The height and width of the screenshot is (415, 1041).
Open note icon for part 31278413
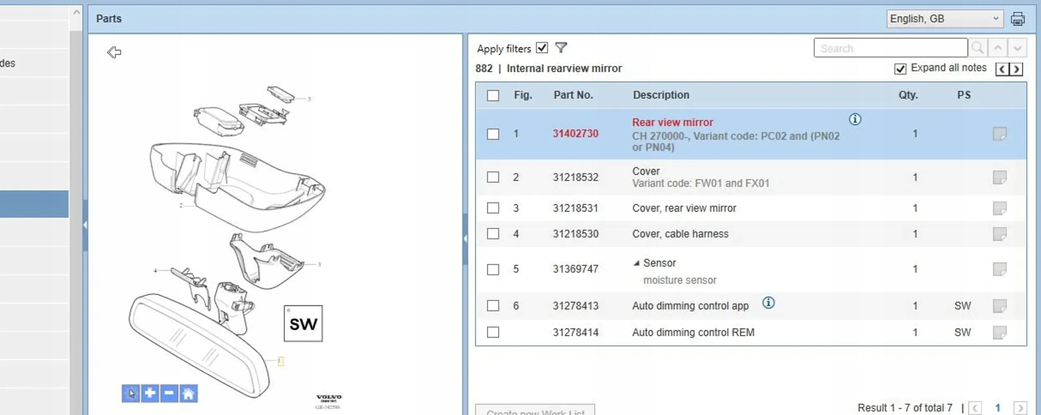click(999, 306)
